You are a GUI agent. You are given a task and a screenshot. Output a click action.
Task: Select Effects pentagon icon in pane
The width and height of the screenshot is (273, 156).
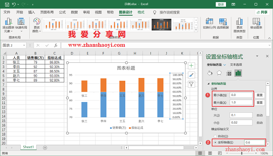[x=219, y=73]
